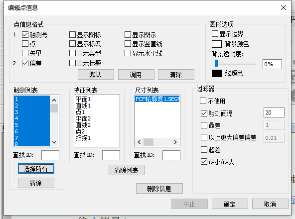This screenshot has height=219, width=295.
Task: Enable the 最差 filter checkbox
Action: pos(204,125)
